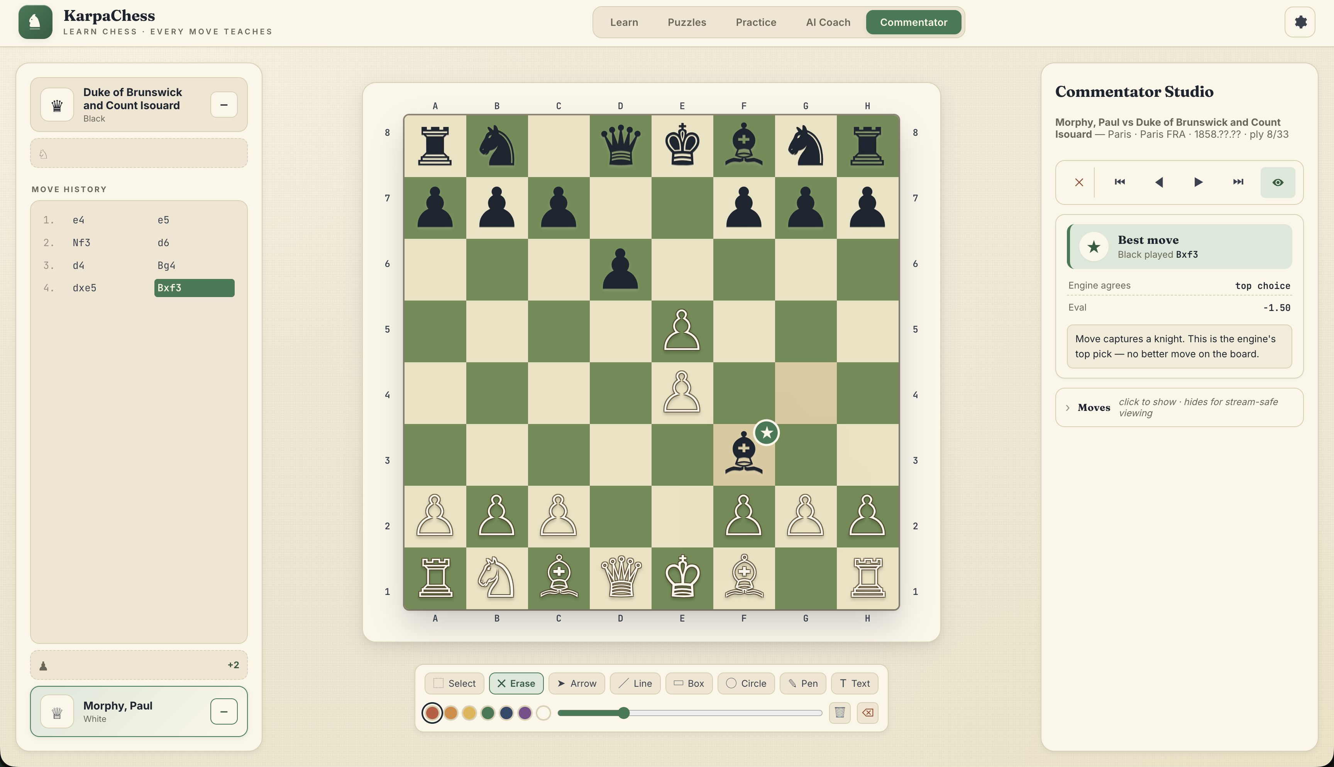Close the review with the red X button
Screen dimensions: 1334x767
click(1078, 182)
